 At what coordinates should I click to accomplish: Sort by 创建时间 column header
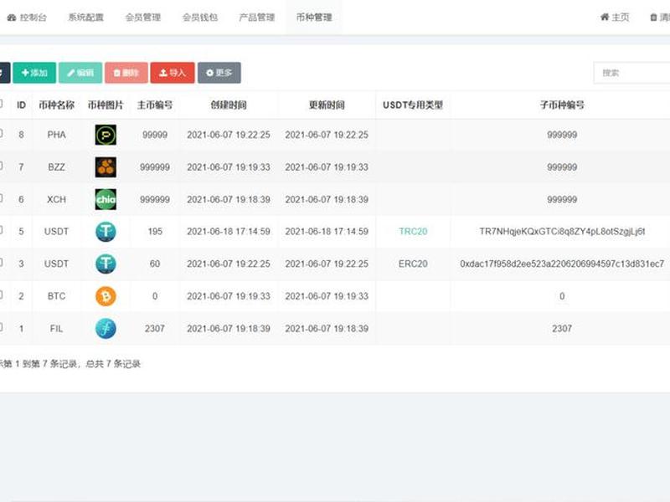click(229, 105)
